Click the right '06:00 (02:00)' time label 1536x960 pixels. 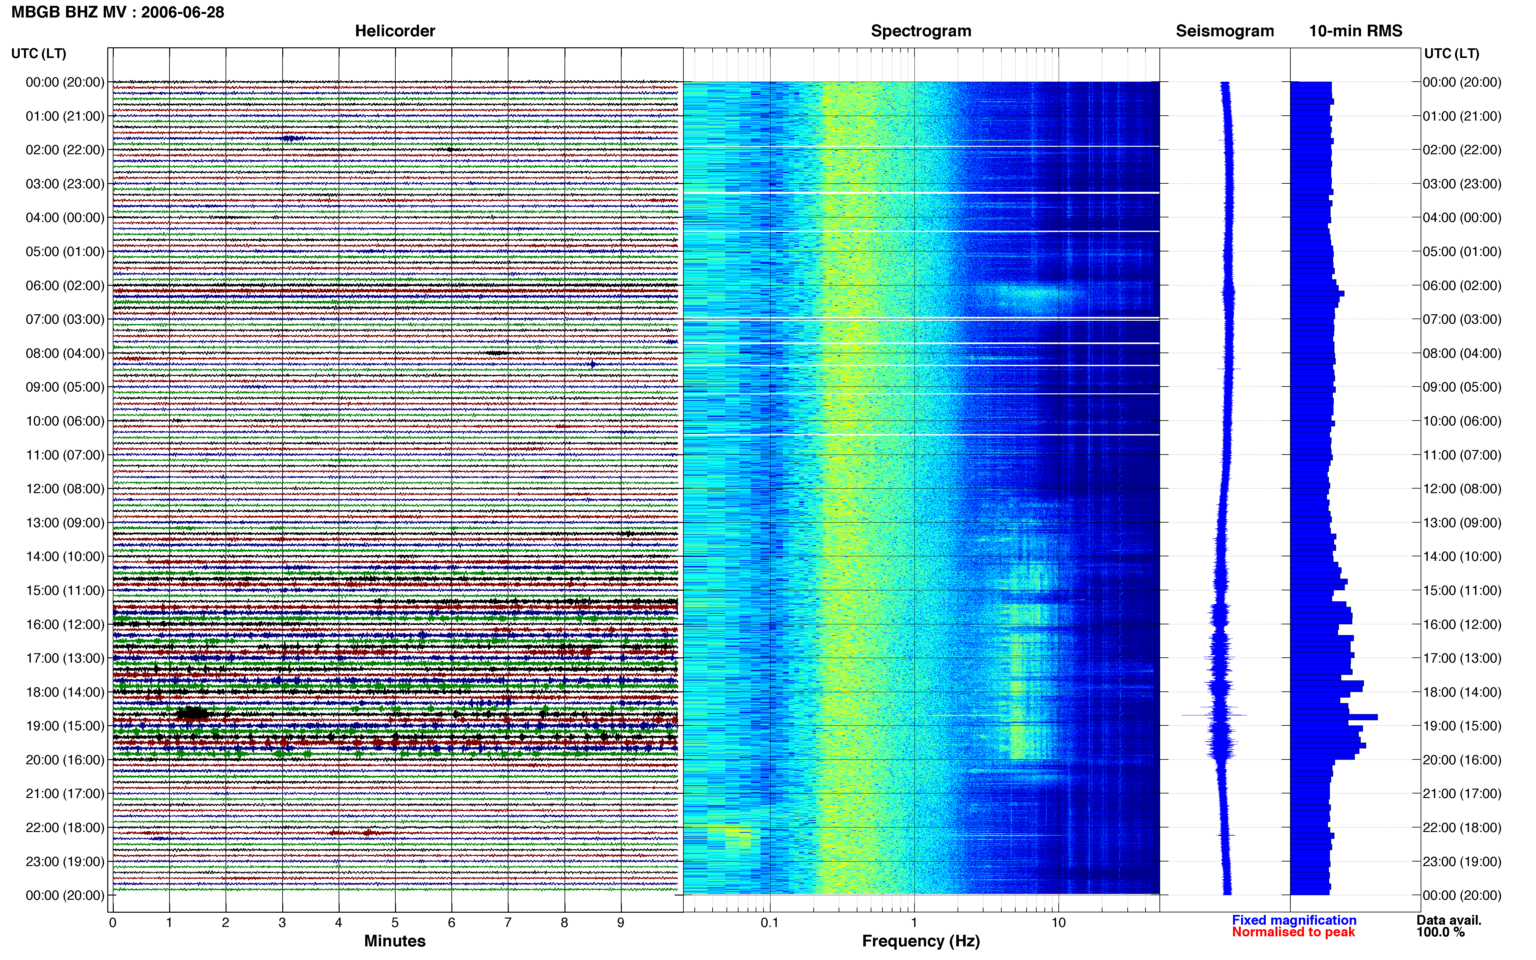(x=1462, y=286)
